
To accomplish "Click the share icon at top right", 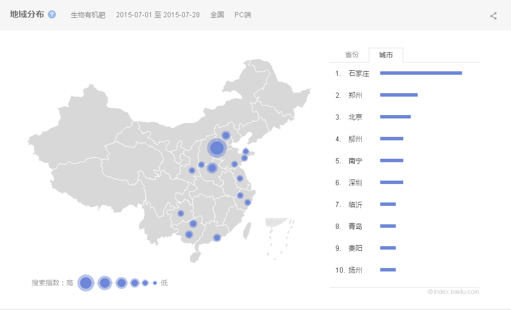I will pos(493,16).
